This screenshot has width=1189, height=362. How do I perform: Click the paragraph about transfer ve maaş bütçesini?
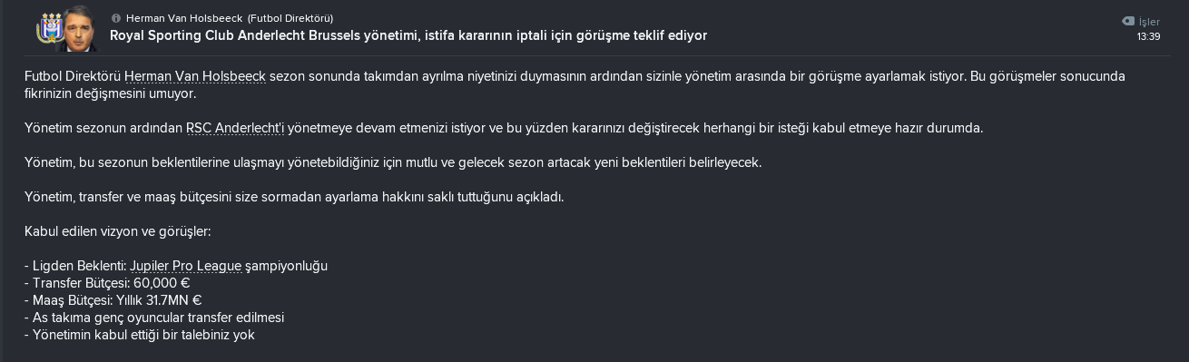[294, 197]
